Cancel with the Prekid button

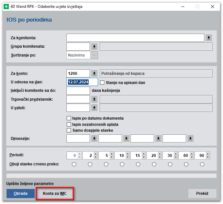(202, 194)
